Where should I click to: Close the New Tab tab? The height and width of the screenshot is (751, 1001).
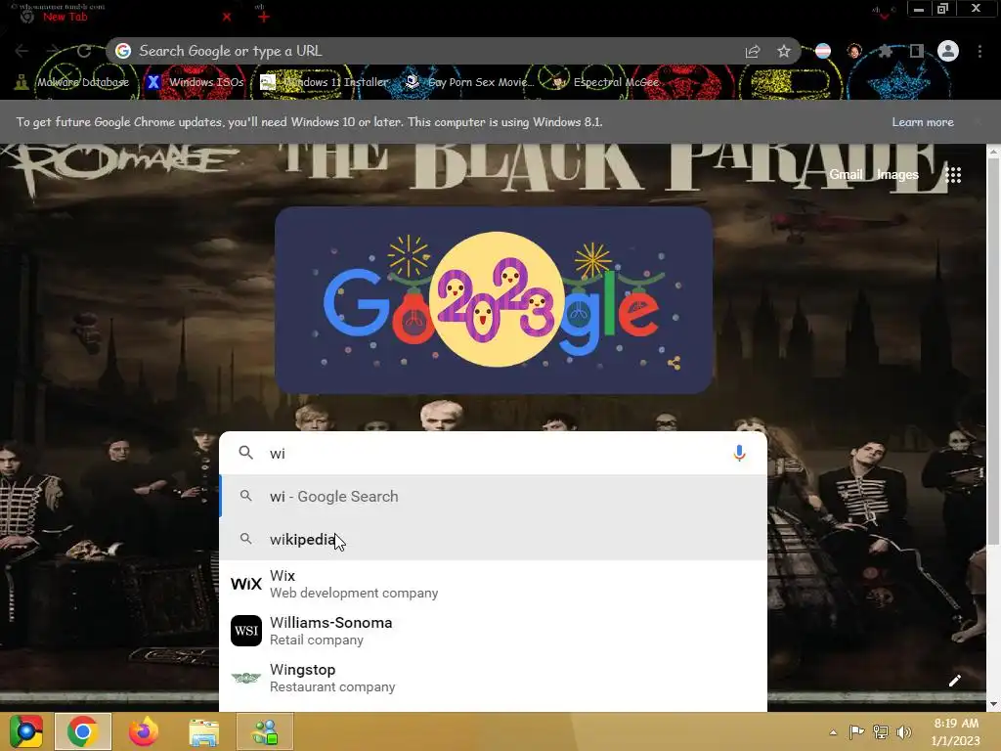227,17
